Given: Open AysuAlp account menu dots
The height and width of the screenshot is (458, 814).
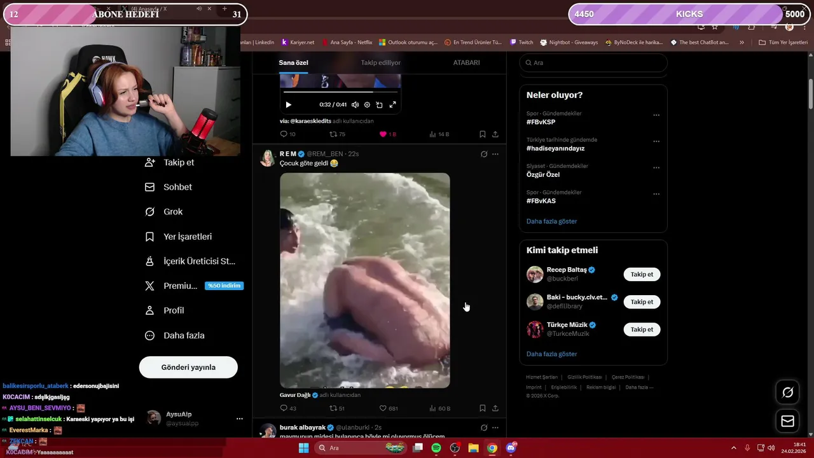Looking at the screenshot, I should pos(240,419).
